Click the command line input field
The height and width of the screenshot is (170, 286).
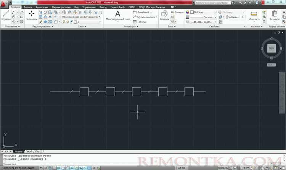coord(142,164)
